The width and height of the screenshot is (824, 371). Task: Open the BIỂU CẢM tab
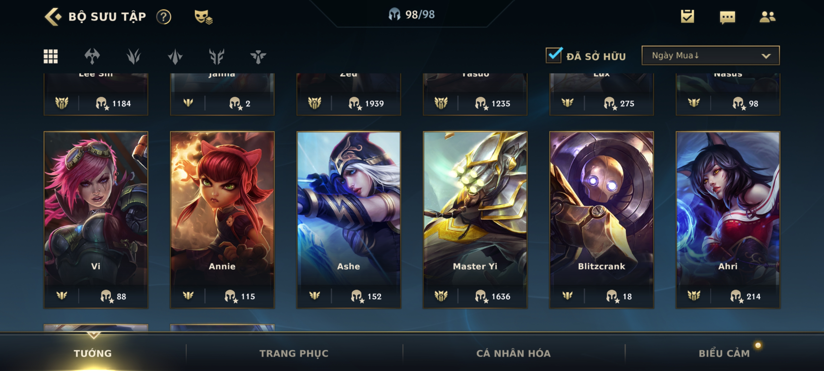coord(724,353)
